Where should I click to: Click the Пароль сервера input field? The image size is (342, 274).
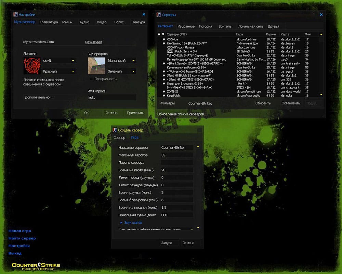coord(177,163)
